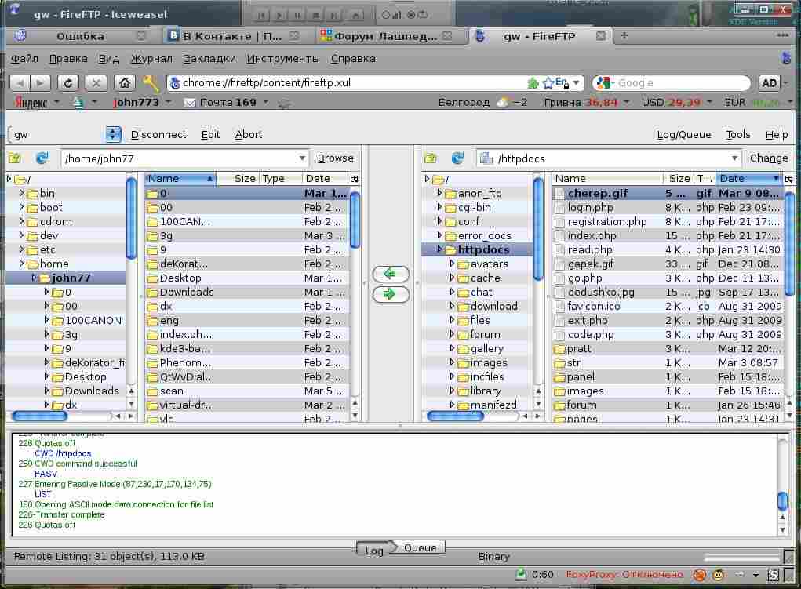Click the local pane up-folder icon
The height and width of the screenshot is (589, 801).
[x=16, y=158]
